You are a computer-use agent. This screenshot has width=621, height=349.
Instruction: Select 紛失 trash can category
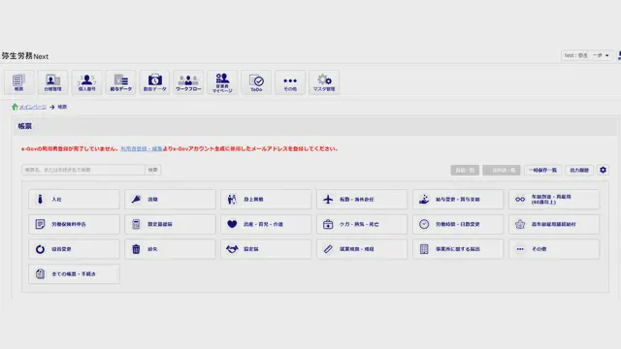click(x=170, y=249)
